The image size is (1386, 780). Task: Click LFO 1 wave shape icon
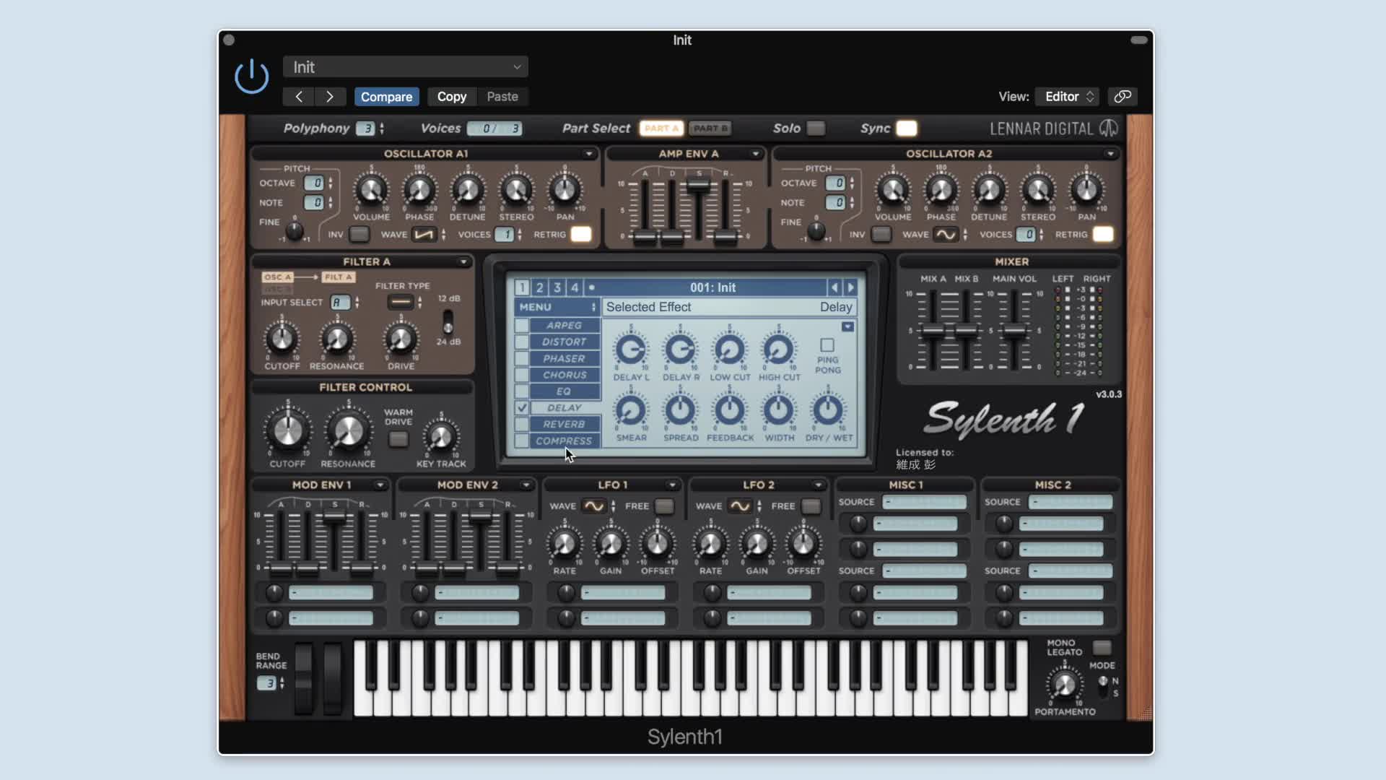(x=593, y=506)
